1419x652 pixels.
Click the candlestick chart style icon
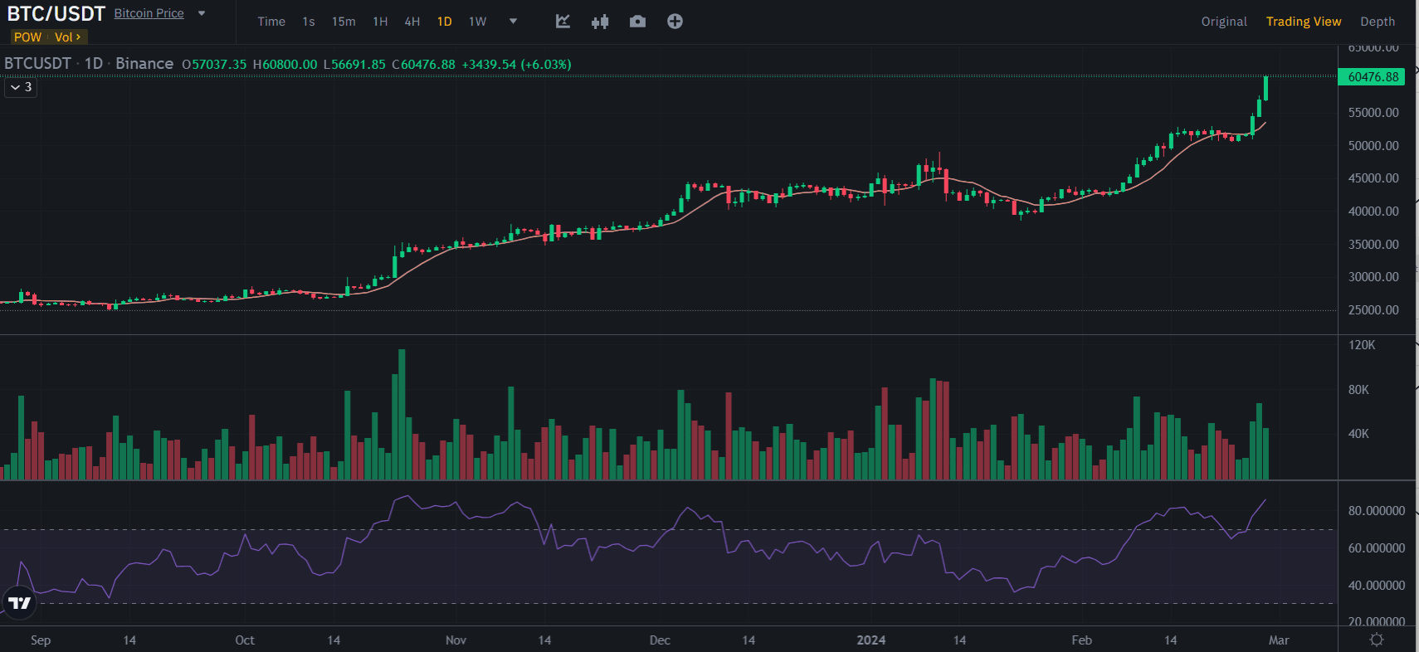pyautogui.click(x=600, y=22)
